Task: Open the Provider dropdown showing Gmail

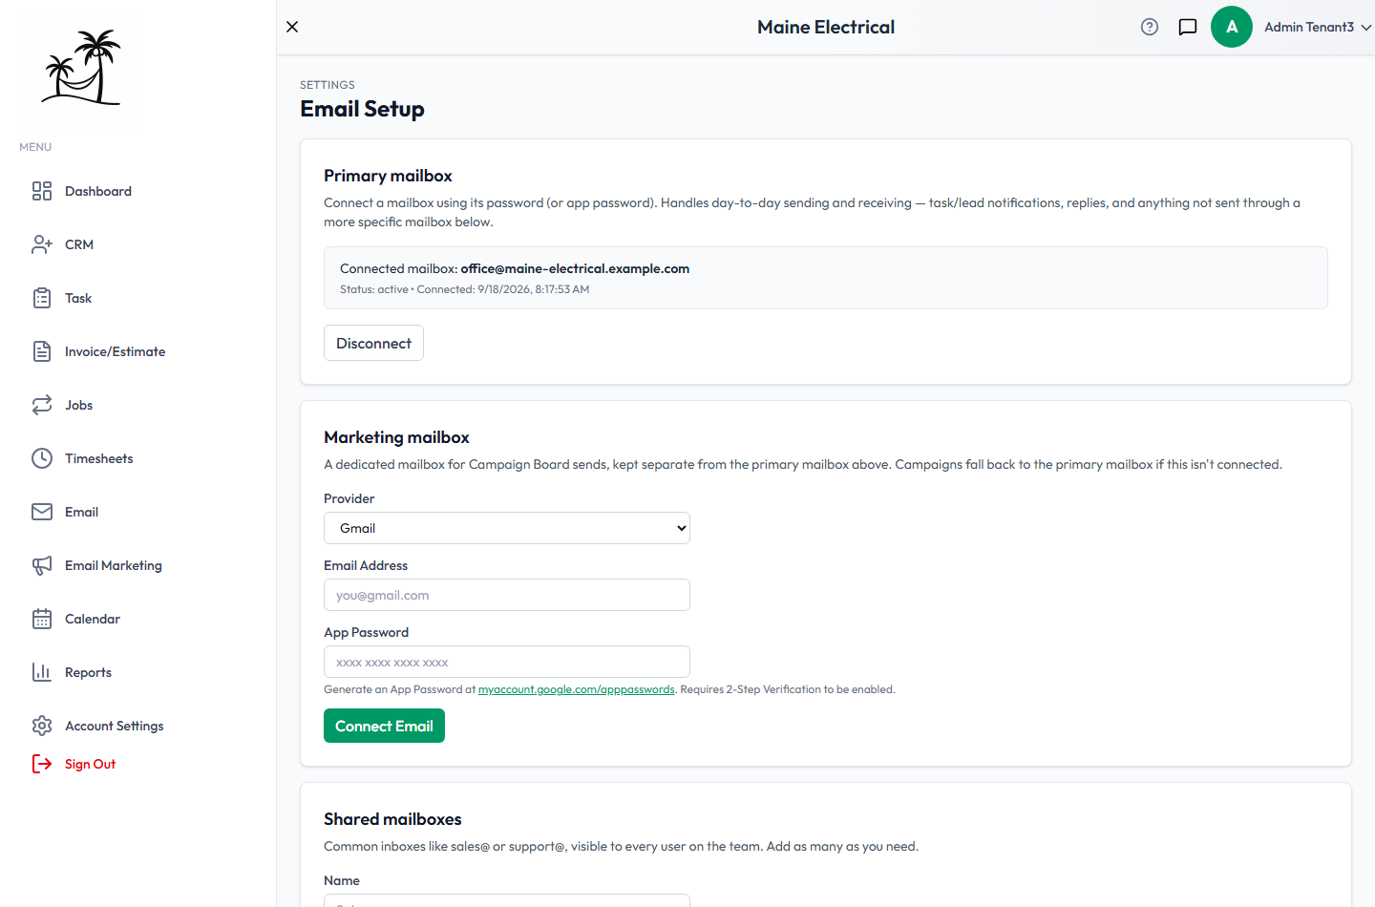Action: (x=507, y=528)
